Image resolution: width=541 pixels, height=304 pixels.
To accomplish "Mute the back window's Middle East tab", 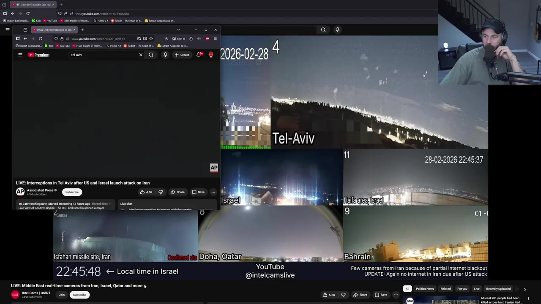I will click(17, 5).
